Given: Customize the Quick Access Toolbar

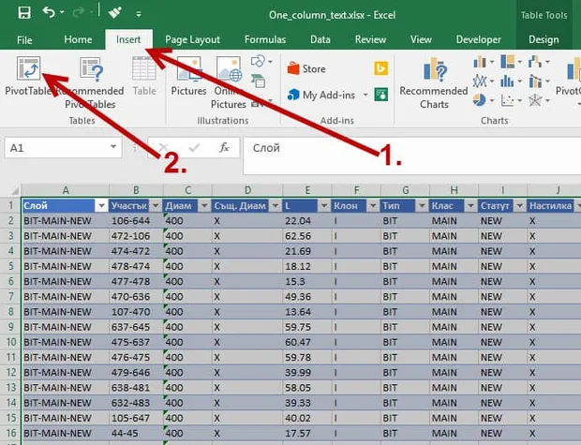Looking at the screenshot, I should point(138,14).
